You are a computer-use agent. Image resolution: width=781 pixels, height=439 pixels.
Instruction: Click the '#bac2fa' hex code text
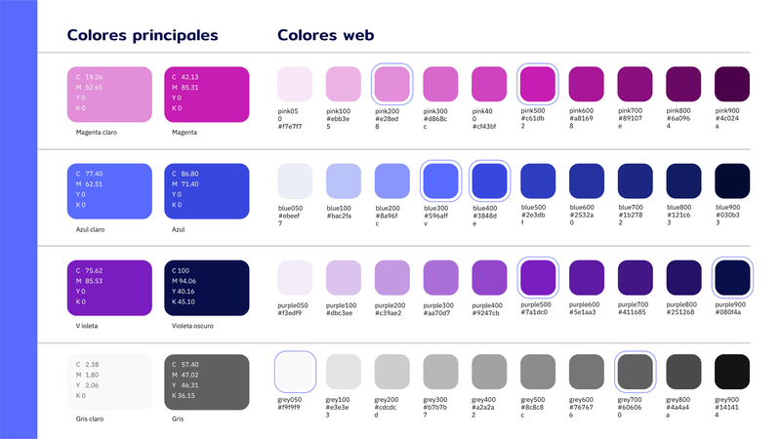[339, 216]
